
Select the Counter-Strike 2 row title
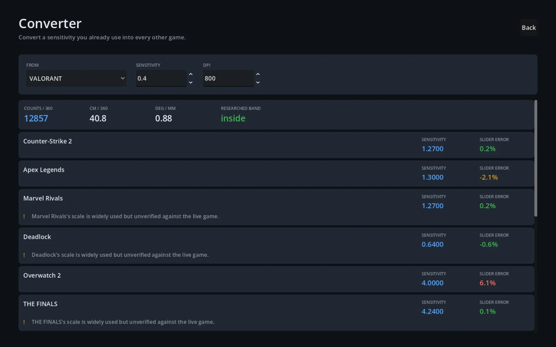tap(48, 141)
